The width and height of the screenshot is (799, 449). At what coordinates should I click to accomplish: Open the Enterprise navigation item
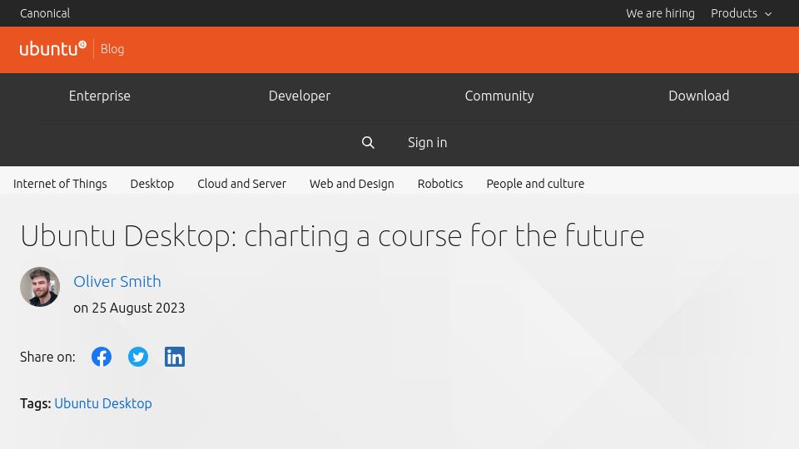pos(100,96)
